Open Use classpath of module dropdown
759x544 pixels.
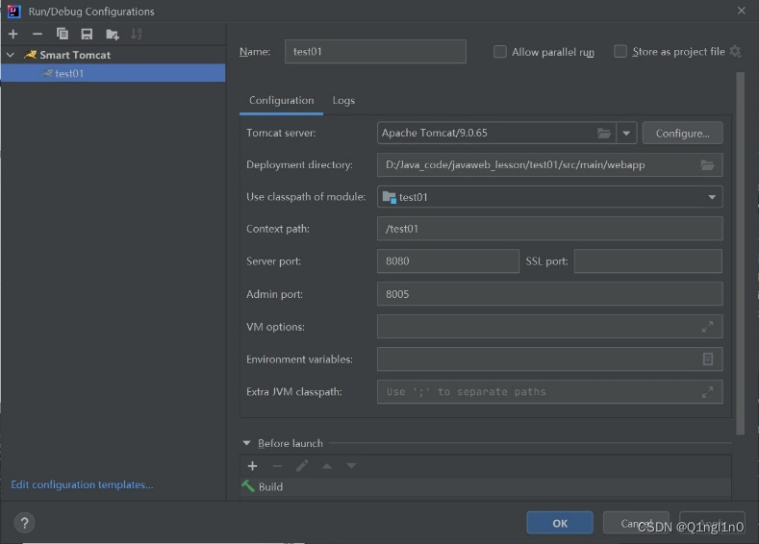pos(712,197)
